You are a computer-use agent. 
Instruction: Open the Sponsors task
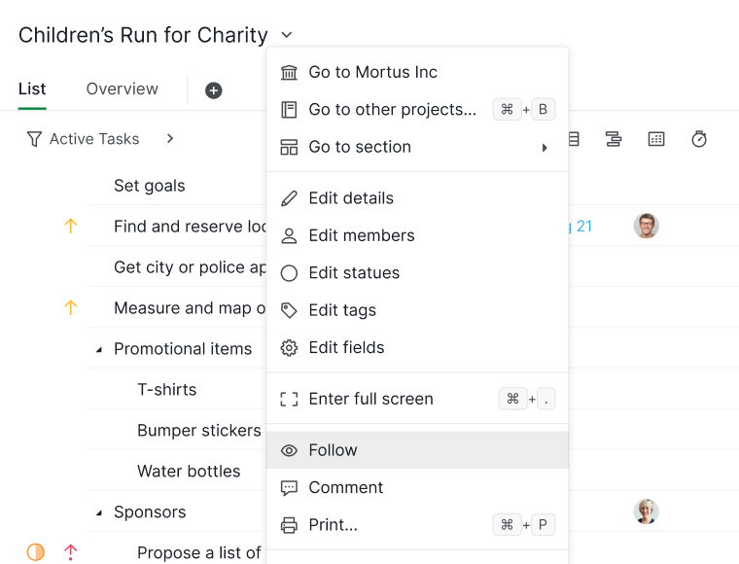click(x=150, y=512)
